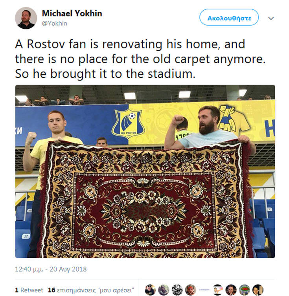View the 1 Retweet list
The image size is (289, 296).
click(29, 290)
